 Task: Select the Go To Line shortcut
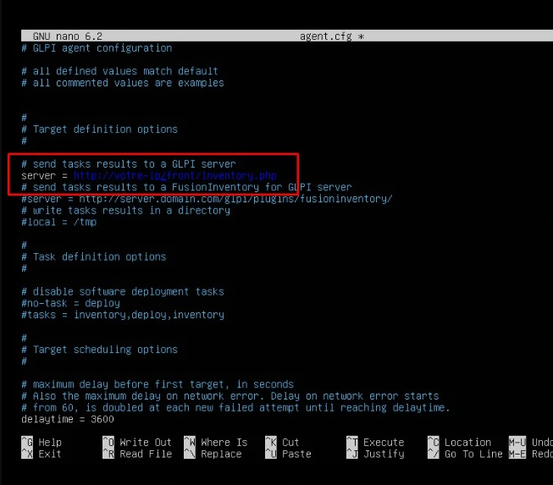click(x=473, y=454)
